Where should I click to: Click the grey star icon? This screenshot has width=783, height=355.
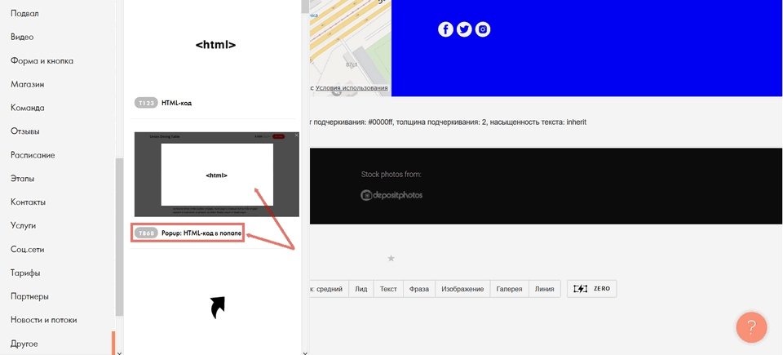[391, 259]
